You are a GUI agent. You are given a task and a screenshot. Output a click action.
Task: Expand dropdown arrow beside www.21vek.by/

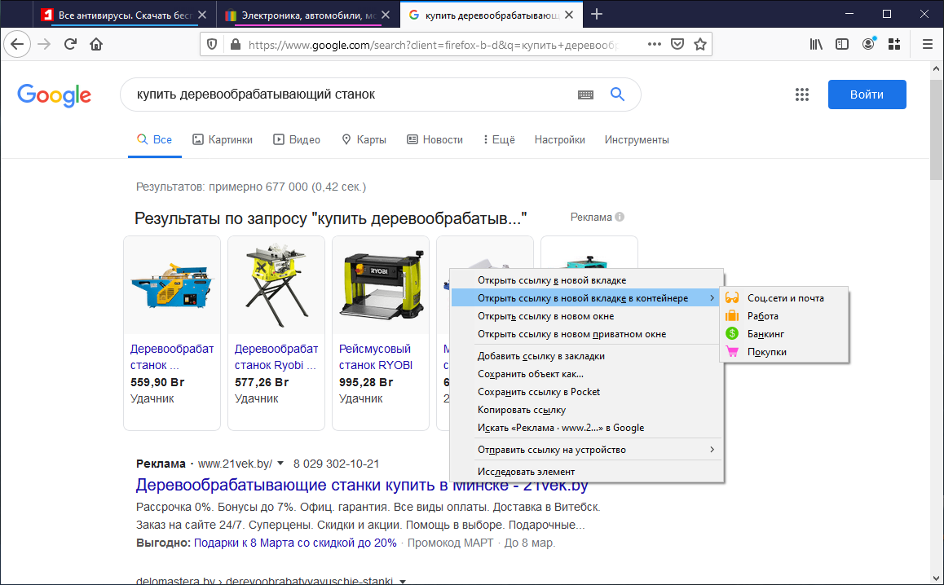tap(280, 464)
